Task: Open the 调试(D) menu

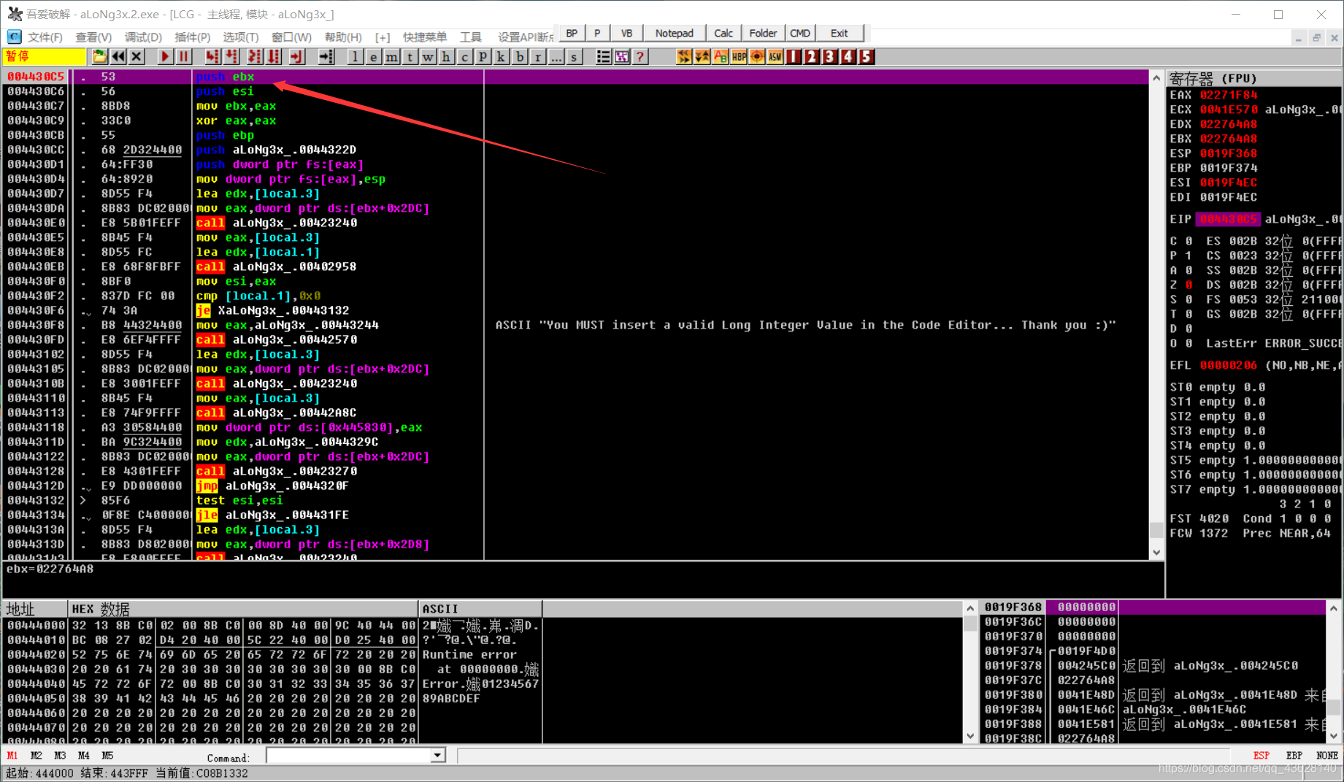Action: tap(143, 37)
